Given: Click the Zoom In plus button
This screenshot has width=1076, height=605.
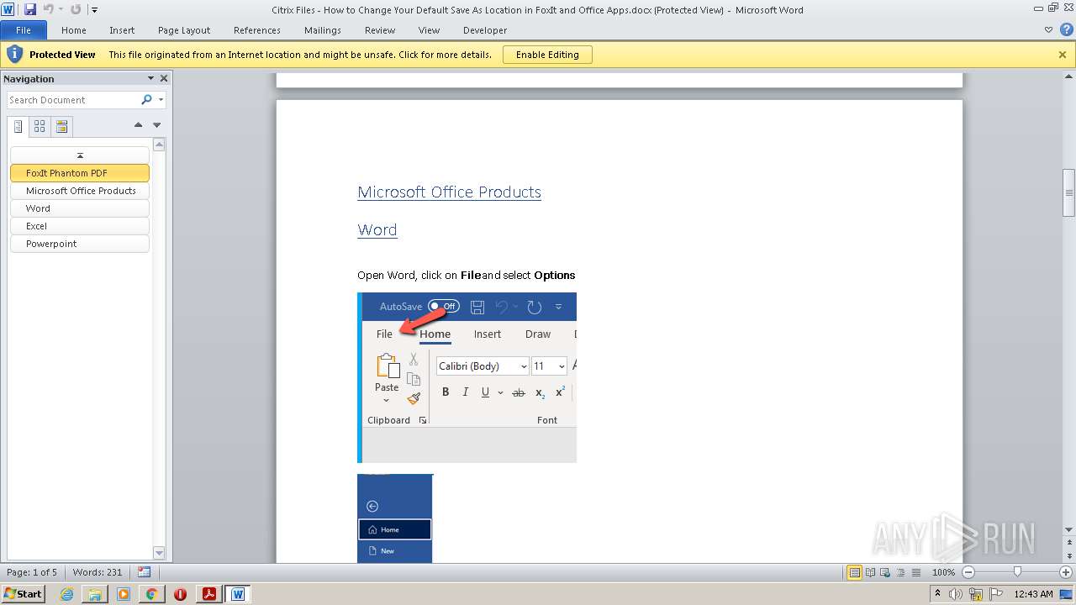Looking at the screenshot, I should pos(1065,572).
